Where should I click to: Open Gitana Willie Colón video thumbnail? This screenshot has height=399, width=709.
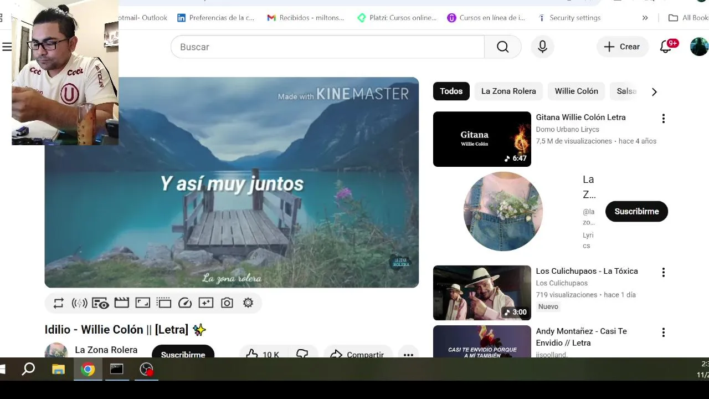[482, 139]
